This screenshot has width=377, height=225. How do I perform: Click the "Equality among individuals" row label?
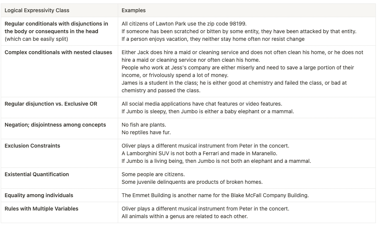[x=39, y=195]
